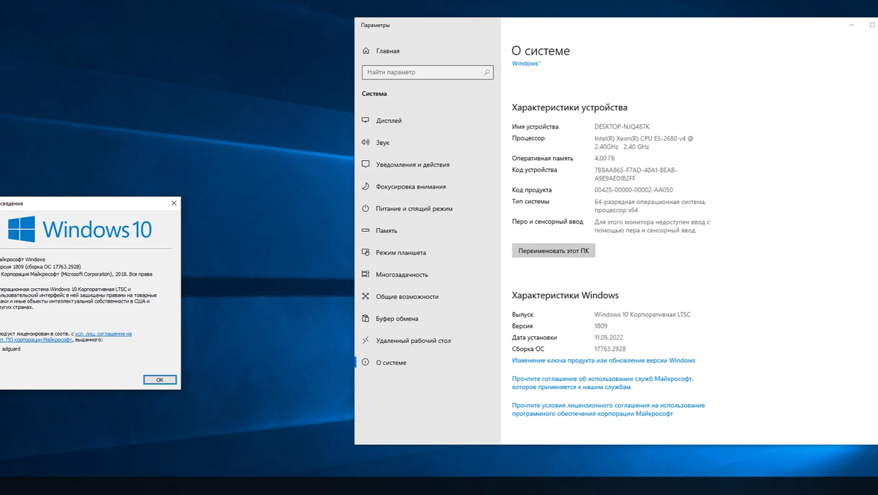Open the условия лицензионного соглашения link
Viewport: 878px width, 495px height.
[x=609, y=409]
